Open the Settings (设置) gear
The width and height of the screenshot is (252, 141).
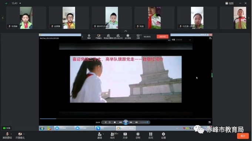[164, 135]
